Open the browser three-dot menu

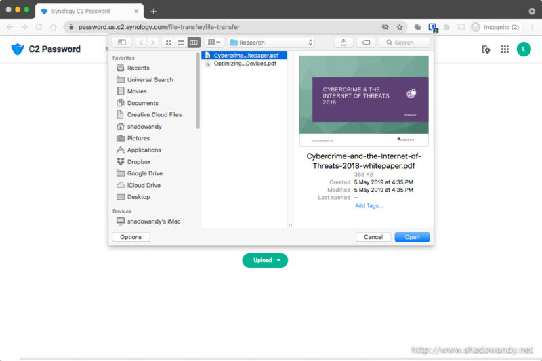pos(533,27)
